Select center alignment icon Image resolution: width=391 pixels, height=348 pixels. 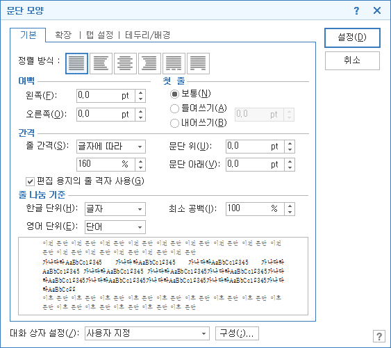(125, 63)
